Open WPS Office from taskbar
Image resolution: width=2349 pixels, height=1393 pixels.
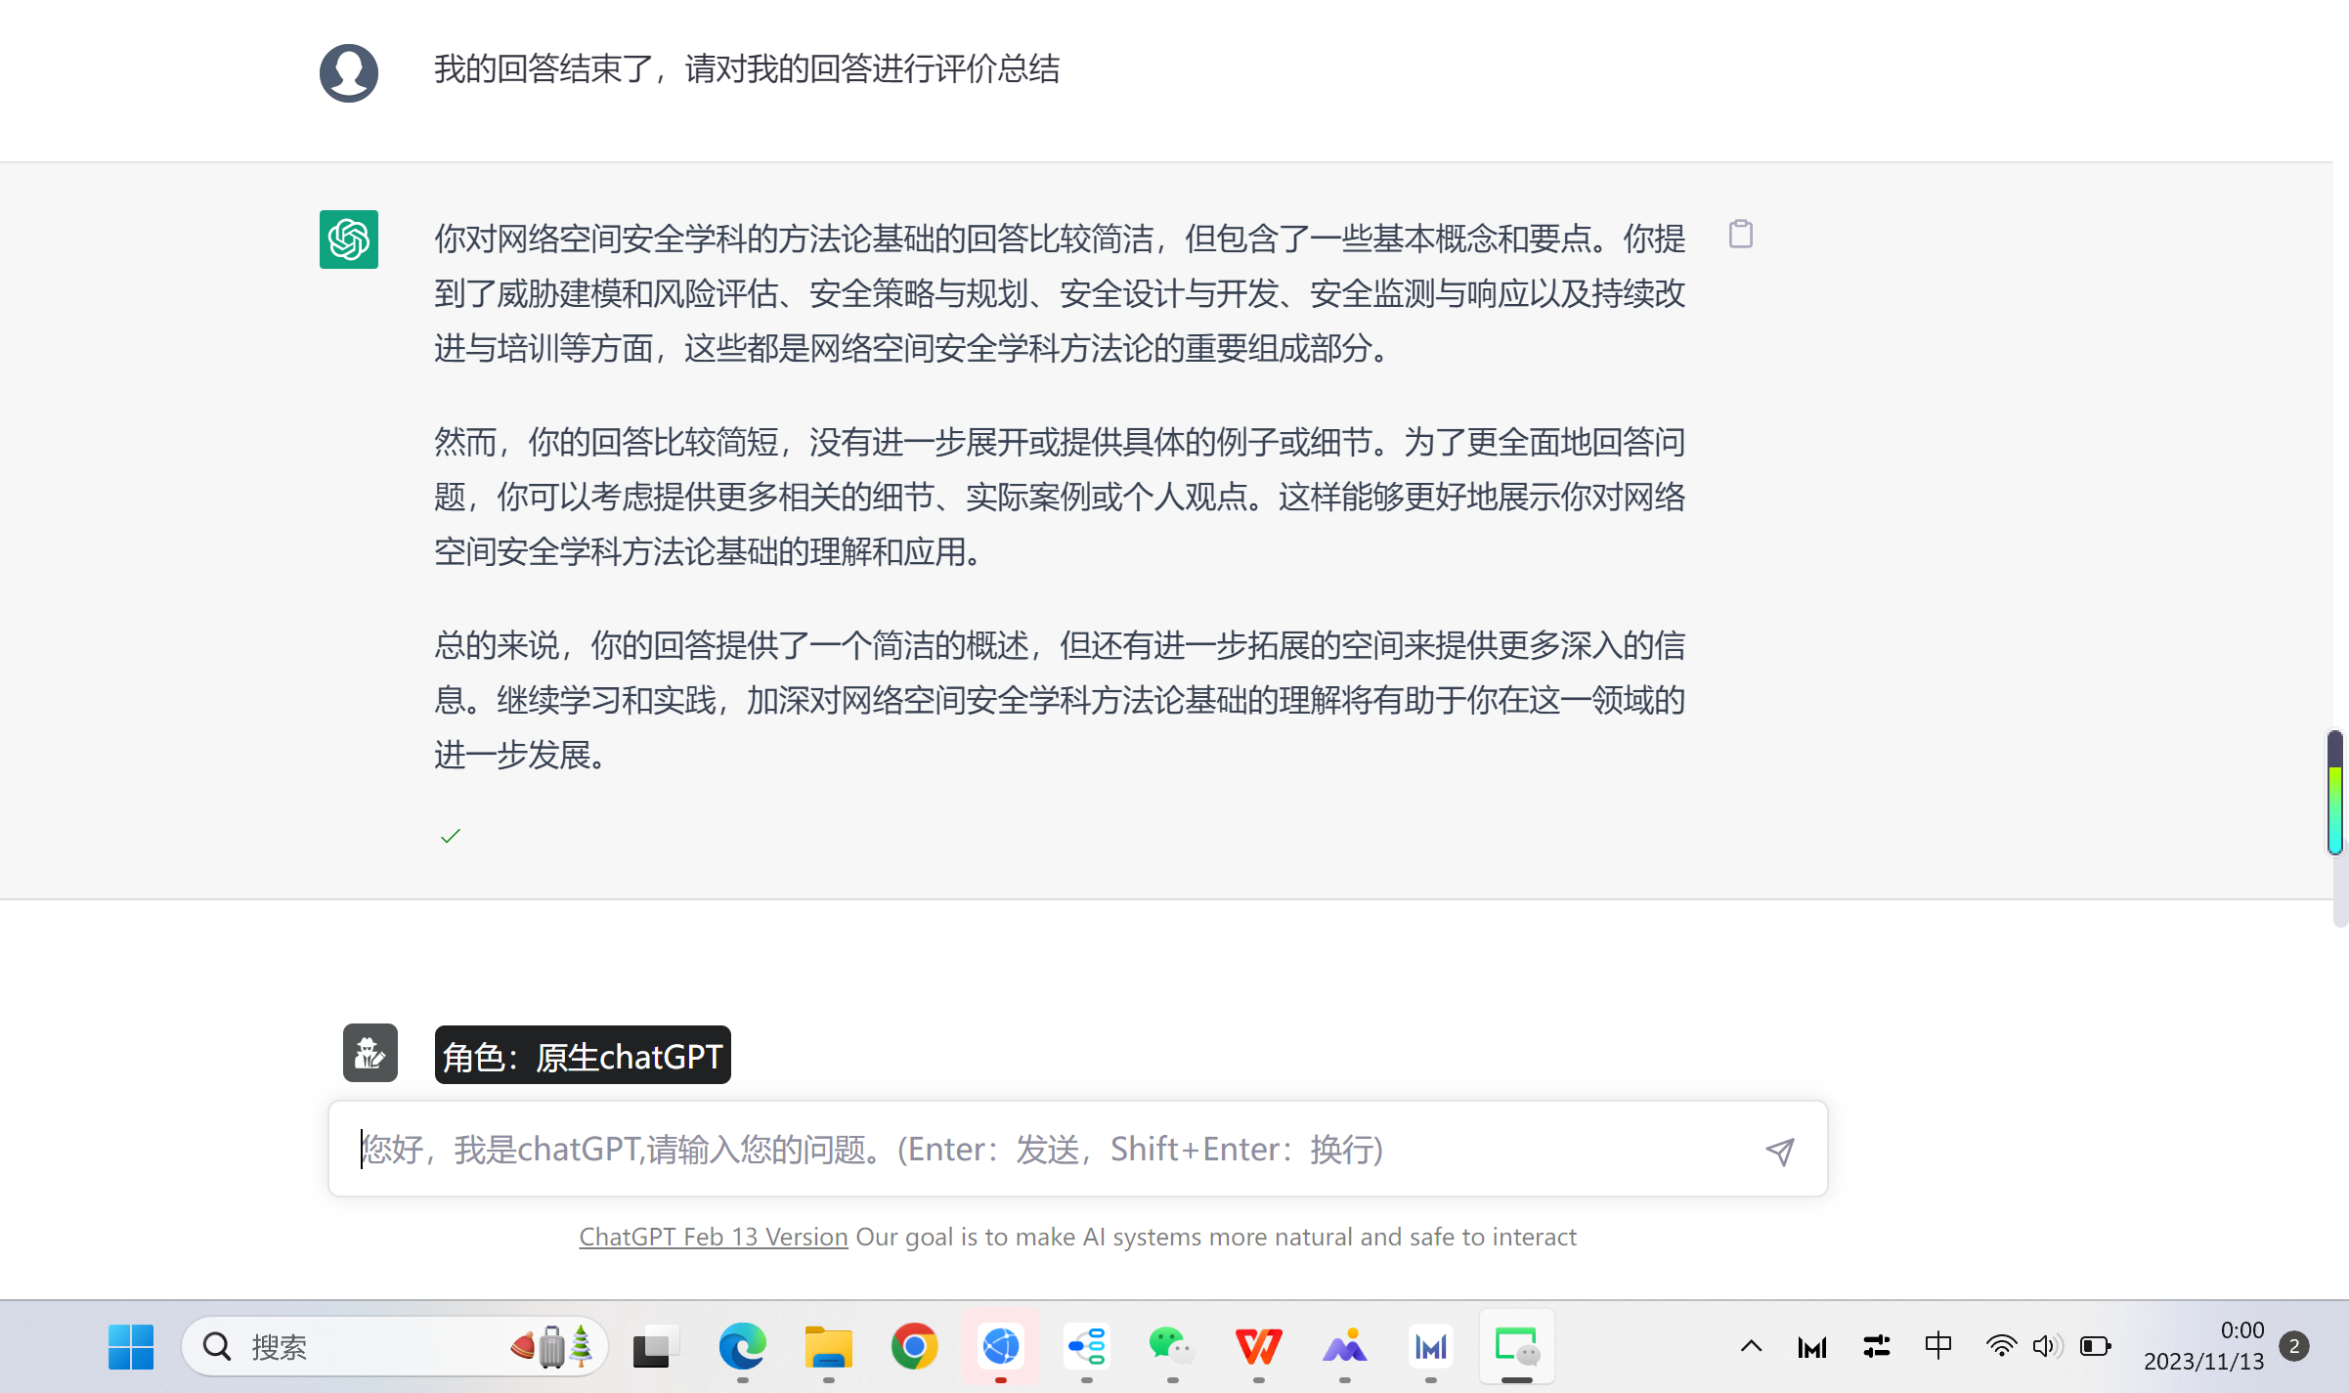(x=1258, y=1347)
